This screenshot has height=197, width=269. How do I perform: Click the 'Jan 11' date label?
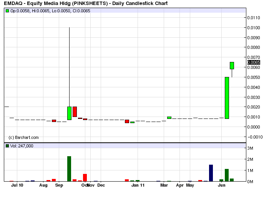138,185
